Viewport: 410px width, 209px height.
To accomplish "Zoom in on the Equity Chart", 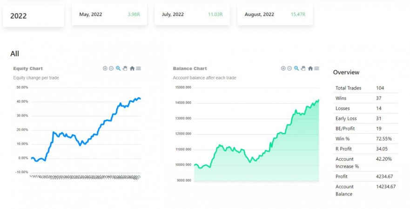I will click(x=105, y=68).
